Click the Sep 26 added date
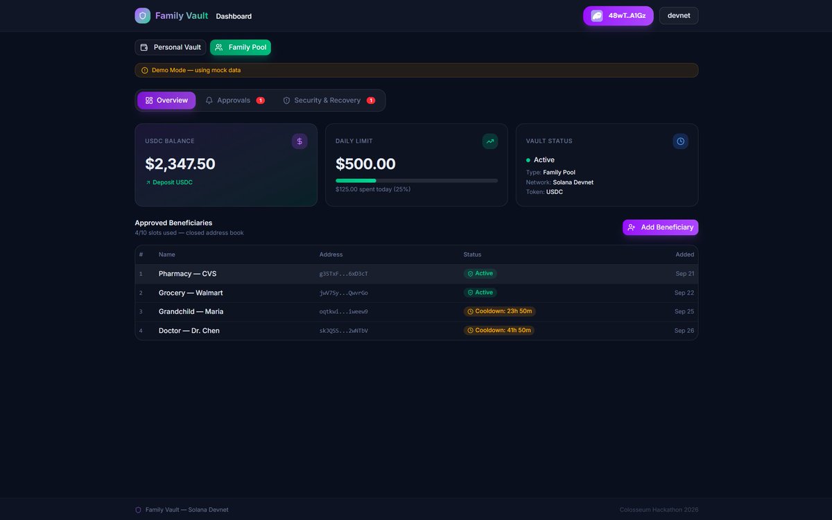The width and height of the screenshot is (832, 520). pyautogui.click(x=684, y=331)
